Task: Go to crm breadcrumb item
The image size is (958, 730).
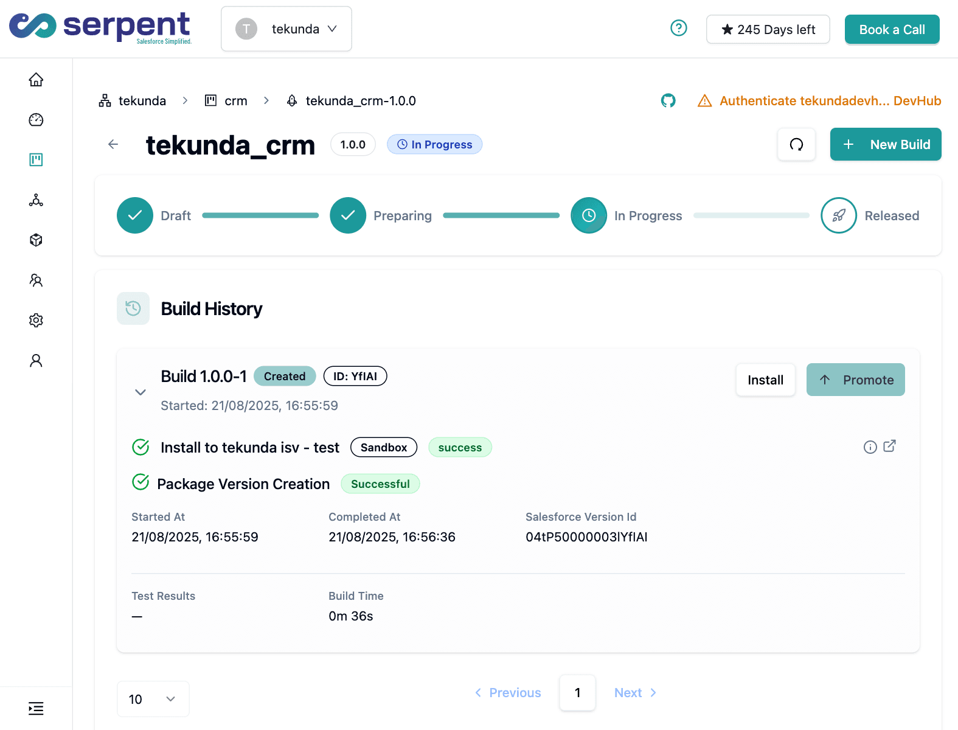Action: pos(226,101)
